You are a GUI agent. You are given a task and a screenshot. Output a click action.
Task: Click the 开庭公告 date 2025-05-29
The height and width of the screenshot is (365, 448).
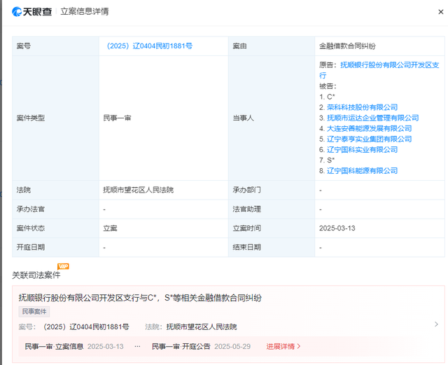coord(232,346)
